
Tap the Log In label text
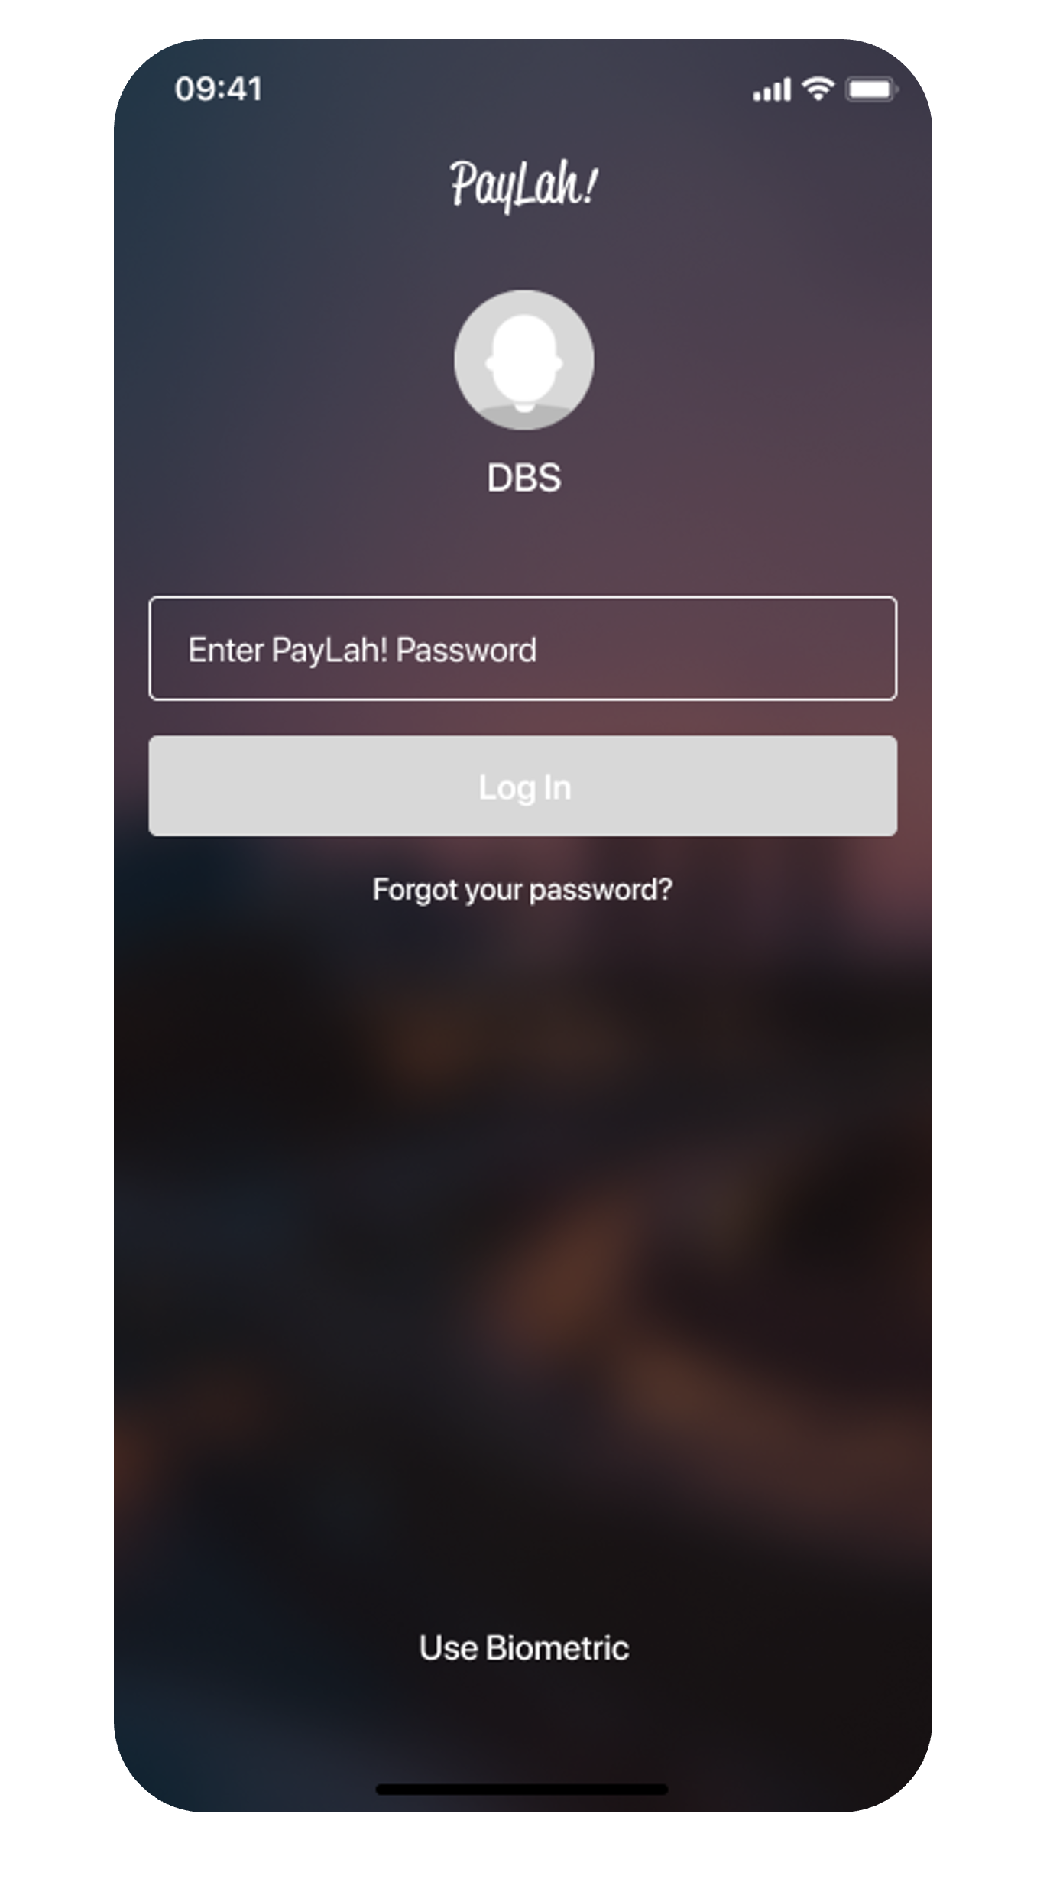(525, 787)
